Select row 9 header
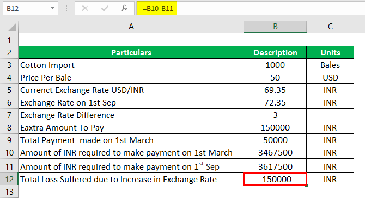This screenshot has width=365, height=198. click(9, 140)
